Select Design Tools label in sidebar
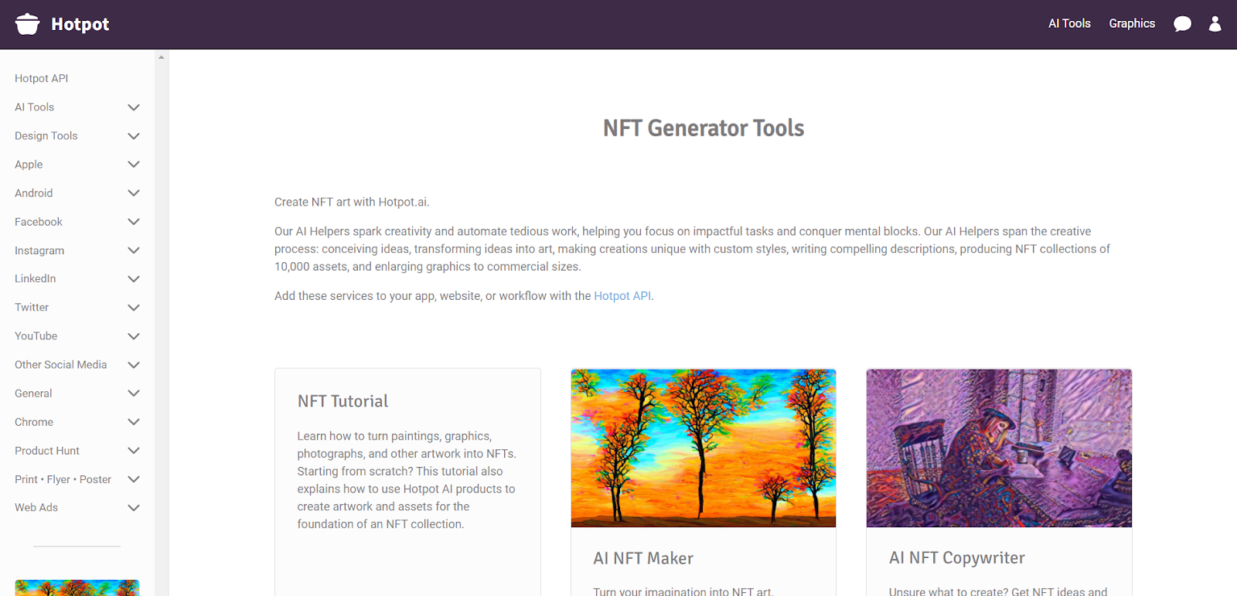Screen dimensions: 1237x596 46,136
